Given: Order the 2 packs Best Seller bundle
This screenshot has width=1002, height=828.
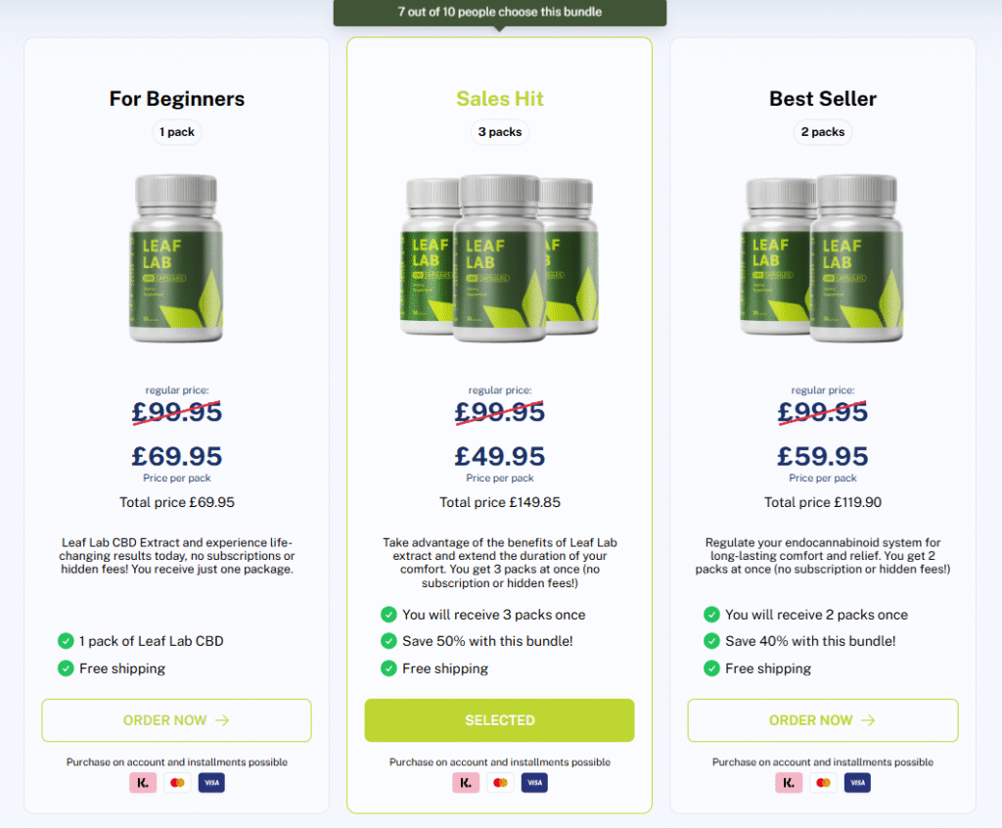Looking at the screenshot, I should click(x=823, y=720).
